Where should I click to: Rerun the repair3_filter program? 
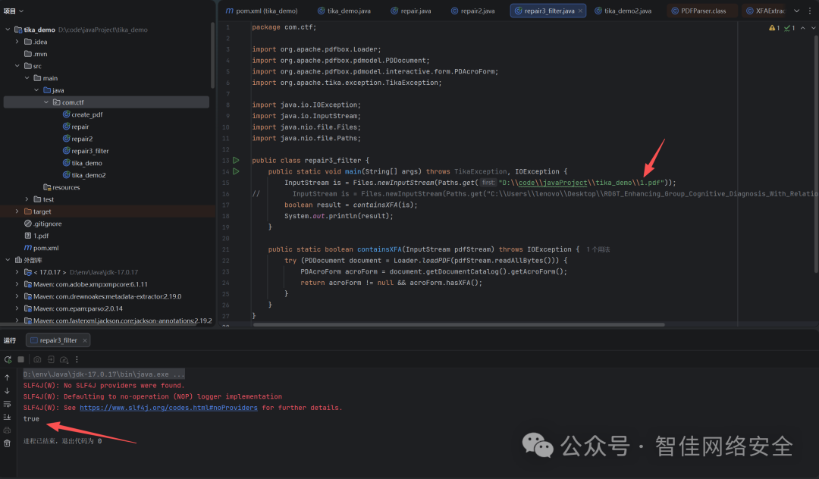[x=8, y=359]
